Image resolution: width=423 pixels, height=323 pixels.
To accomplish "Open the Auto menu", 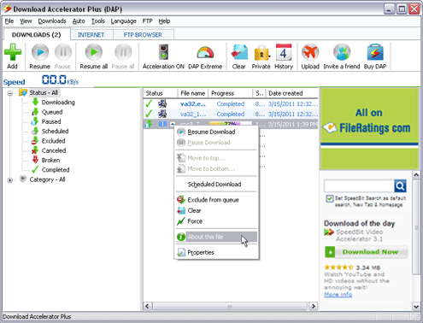I will click(79, 21).
